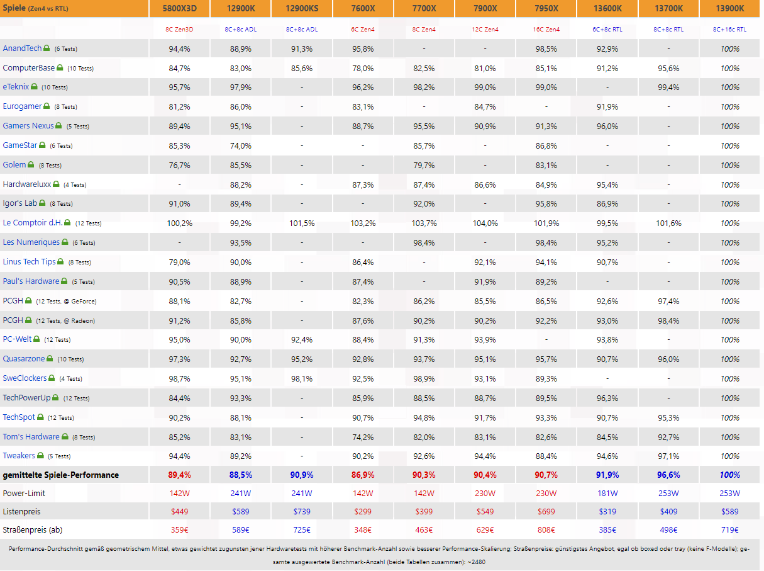
Task: Open the Tweakers link
Action: tap(19, 456)
